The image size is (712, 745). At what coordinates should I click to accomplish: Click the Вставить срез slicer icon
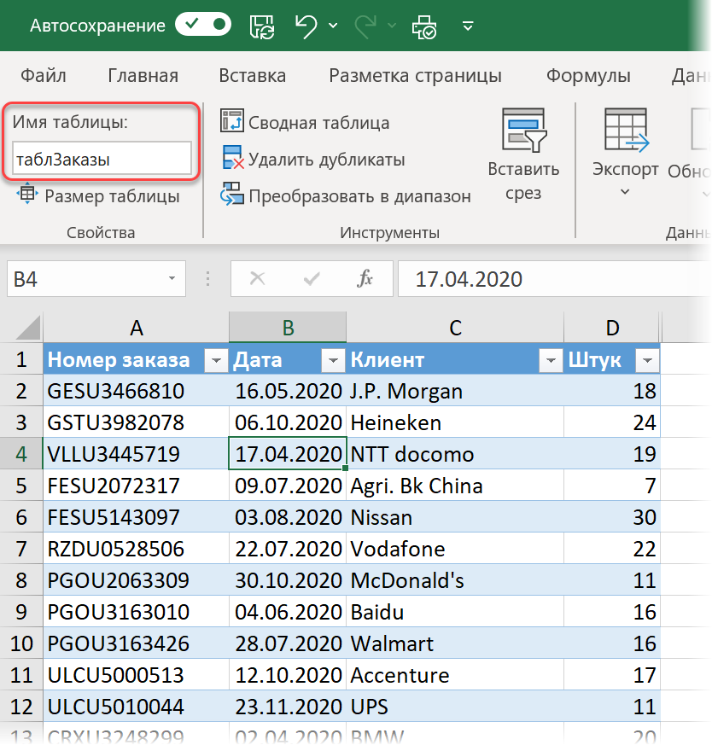tap(524, 130)
